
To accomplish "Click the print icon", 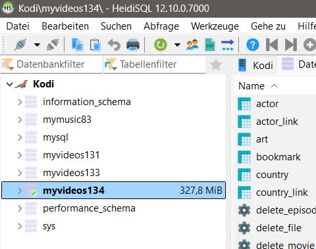I will (133, 45).
